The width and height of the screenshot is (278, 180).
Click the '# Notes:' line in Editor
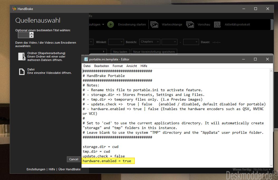(91, 85)
